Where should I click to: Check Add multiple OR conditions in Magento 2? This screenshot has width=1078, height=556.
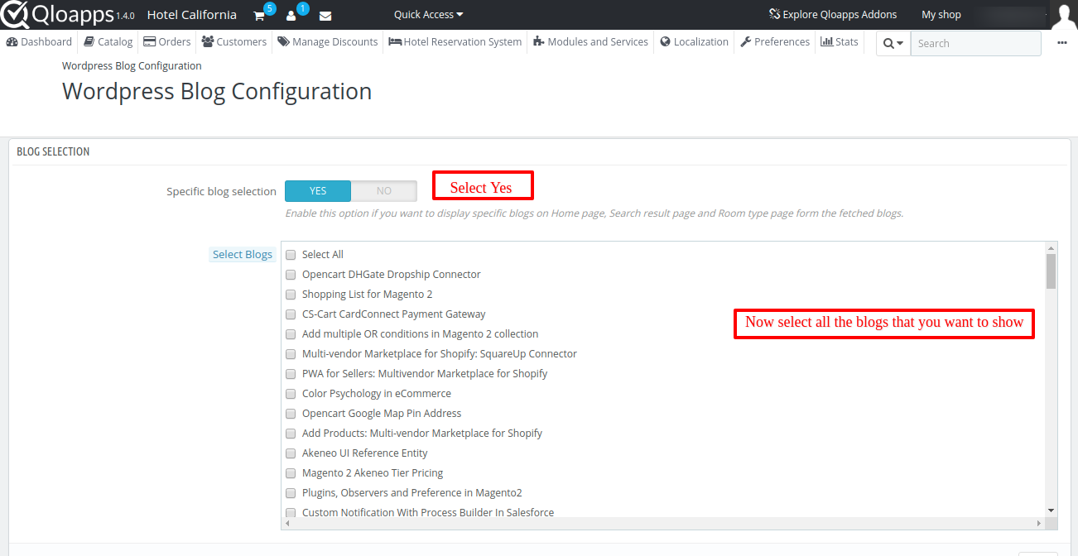[x=291, y=334]
